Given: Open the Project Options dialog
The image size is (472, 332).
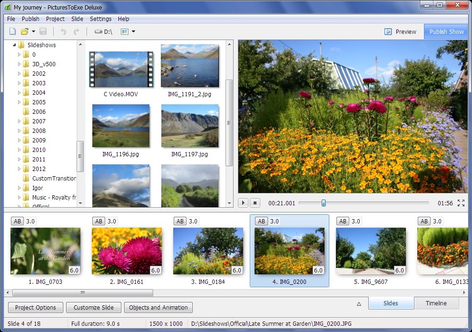Looking at the screenshot, I should coord(35,307).
